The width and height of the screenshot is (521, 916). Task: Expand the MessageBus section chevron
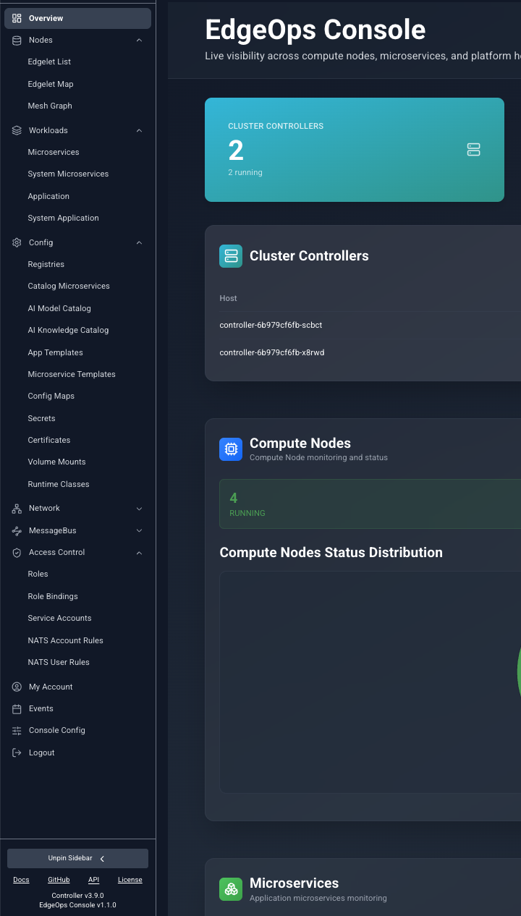(x=139, y=530)
